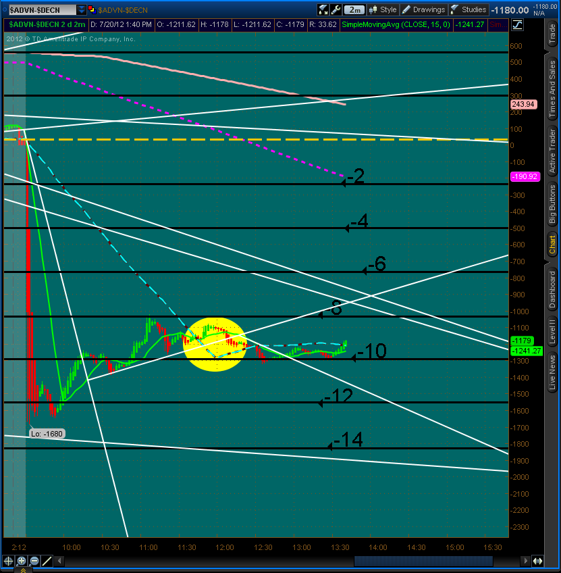The image size is (561, 573).
Task: Open the Live News side tab
Action: 552,372
